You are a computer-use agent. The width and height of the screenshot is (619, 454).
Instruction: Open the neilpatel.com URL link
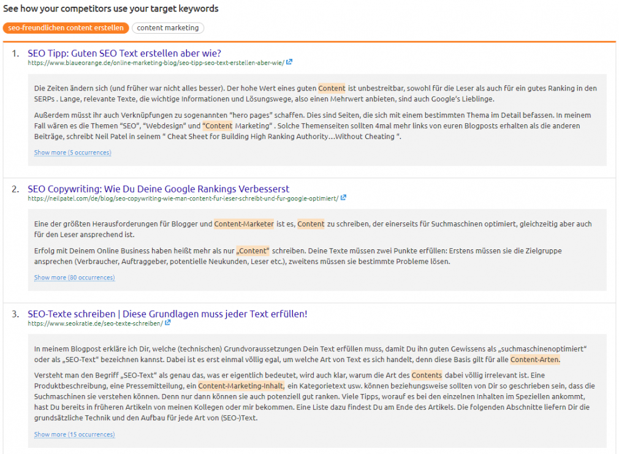point(183,199)
